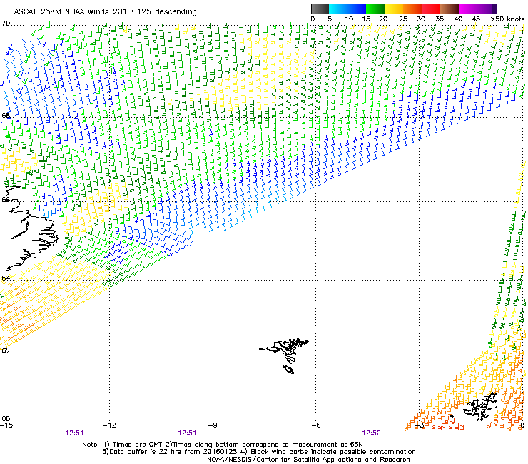Click the purple '12:50' time label
Image resolution: width=528 pixels, height=464 pixels.
(x=372, y=433)
